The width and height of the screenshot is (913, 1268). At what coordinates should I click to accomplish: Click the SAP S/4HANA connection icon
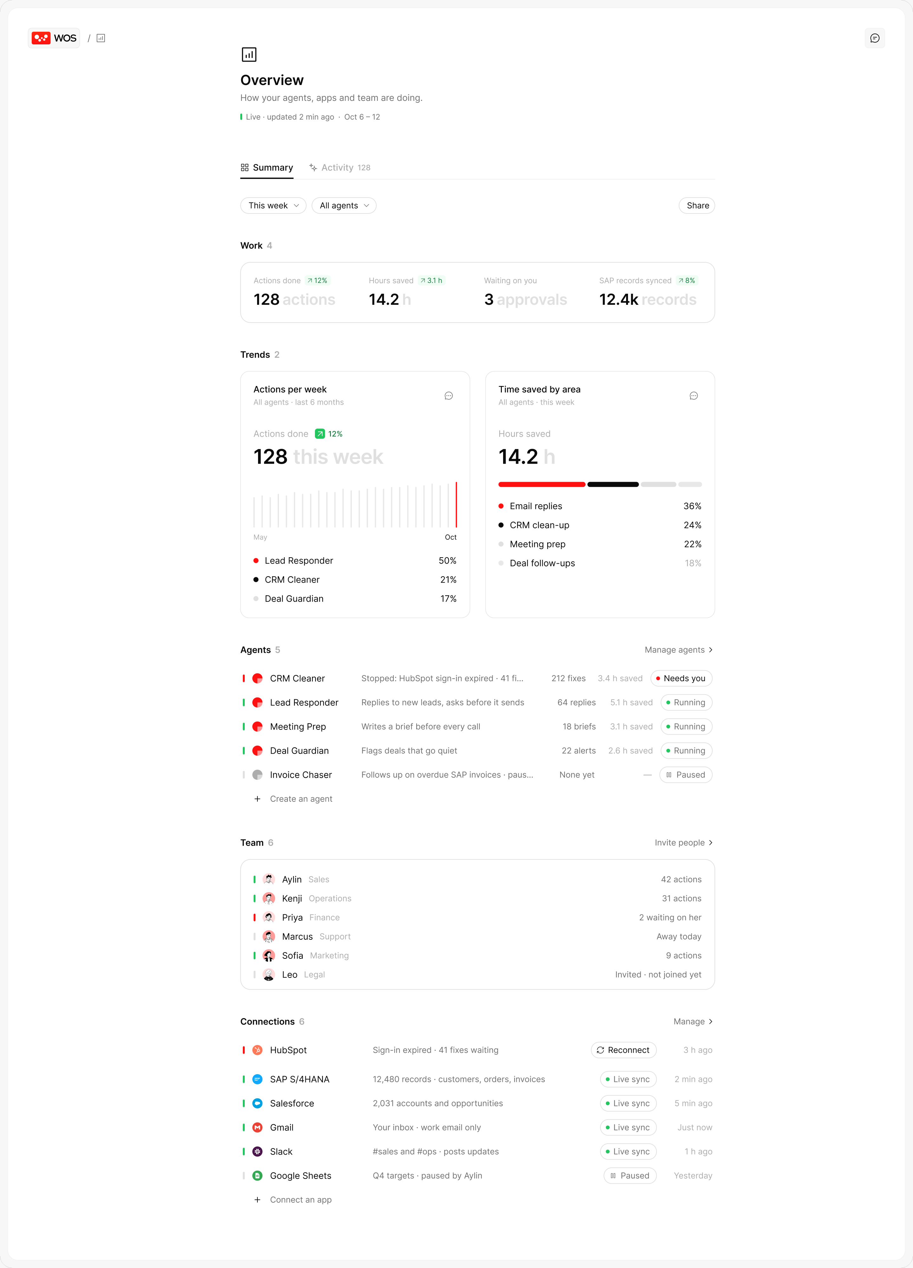tap(258, 1079)
